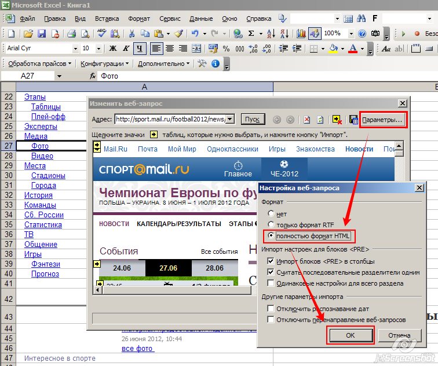
Task: Toggle 'Считать последовательные разделители одним'
Action: [x=271, y=272]
